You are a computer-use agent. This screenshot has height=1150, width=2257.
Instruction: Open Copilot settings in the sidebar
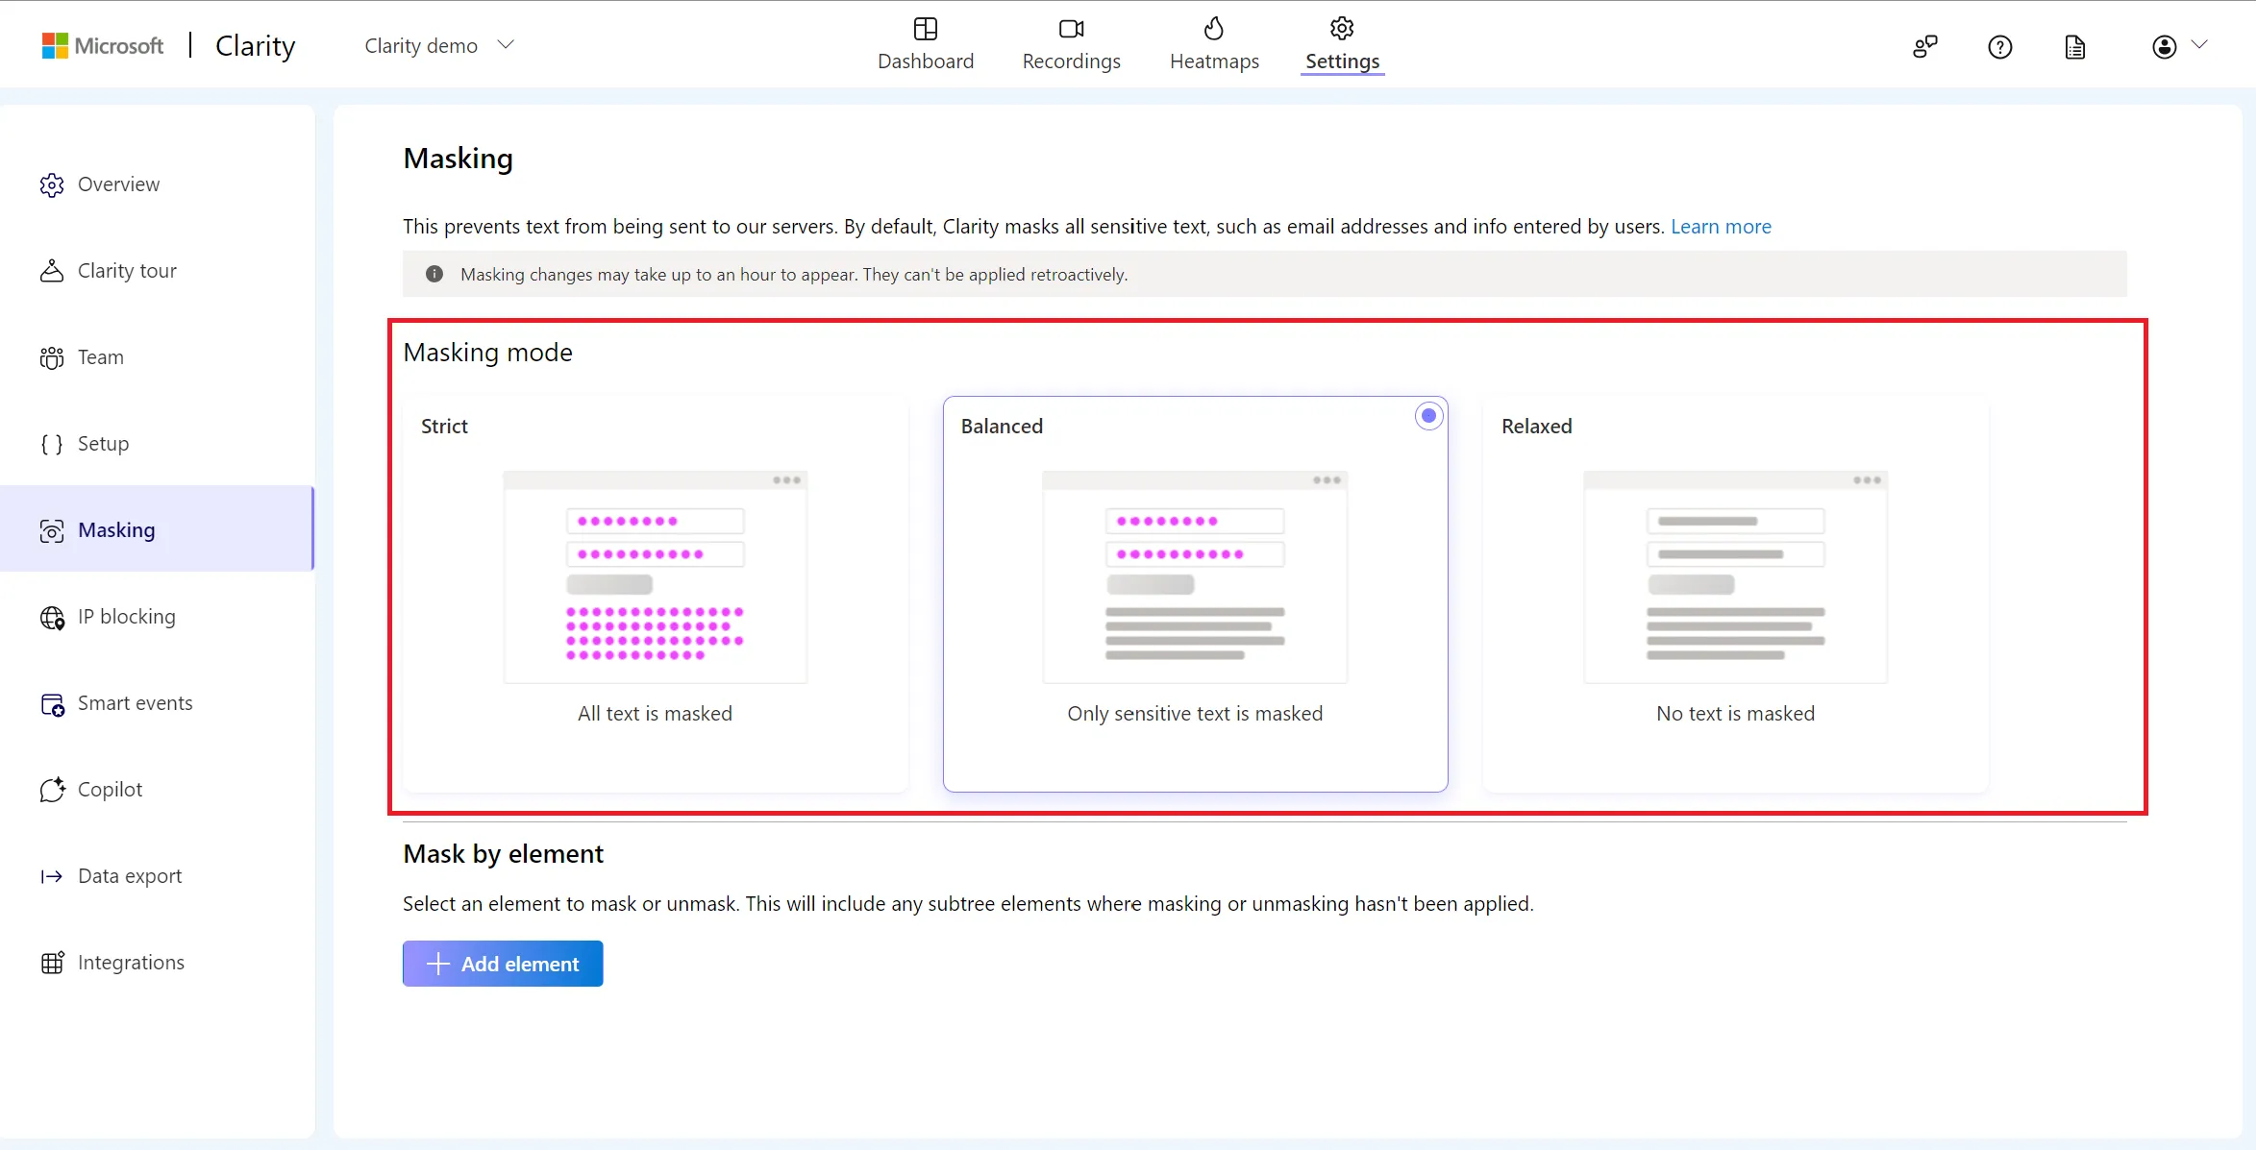(x=158, y=790)
